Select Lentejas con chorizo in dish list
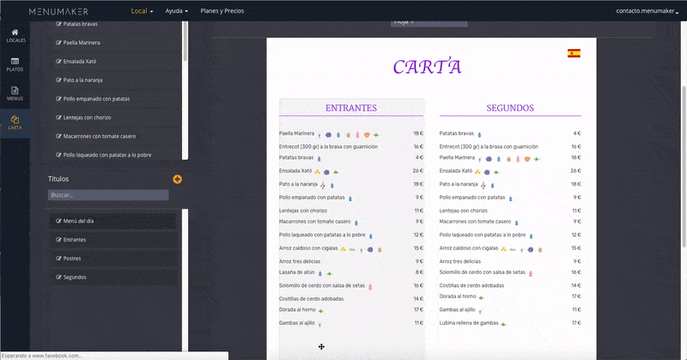 click(x=88, y=118)
